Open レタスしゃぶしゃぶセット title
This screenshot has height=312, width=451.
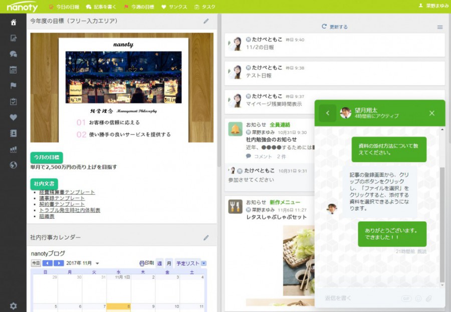(x=276, y=217)
